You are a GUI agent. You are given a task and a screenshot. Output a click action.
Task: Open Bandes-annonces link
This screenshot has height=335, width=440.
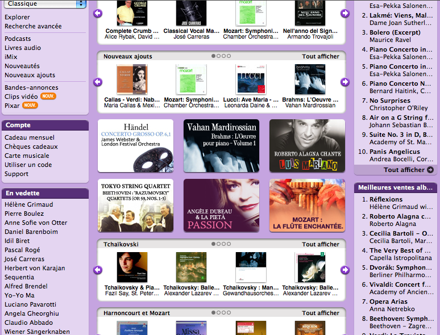pyautogui.click(x=31, y=87)
